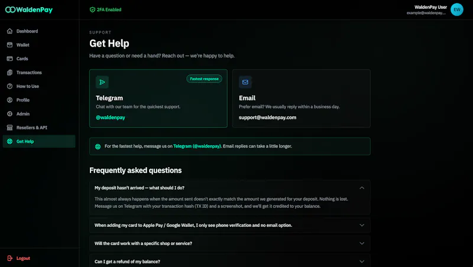This screenshot has height=267, width=473.
Task: Click the example@waldenpay email under username
Action: point(426,13)
